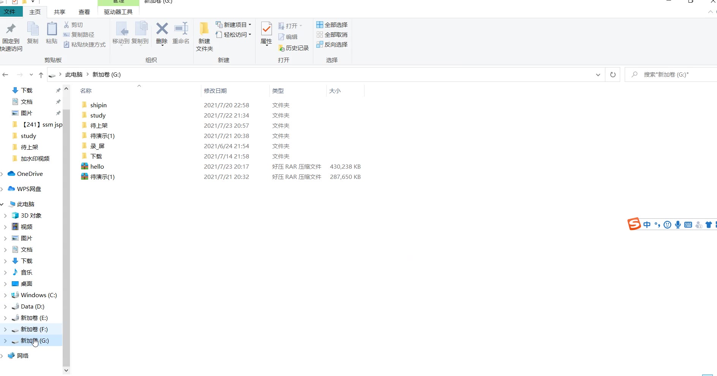The image size is (717, 376).
Task: Click the Pin to Quick Access icon
Action: [x=11, y=29]
